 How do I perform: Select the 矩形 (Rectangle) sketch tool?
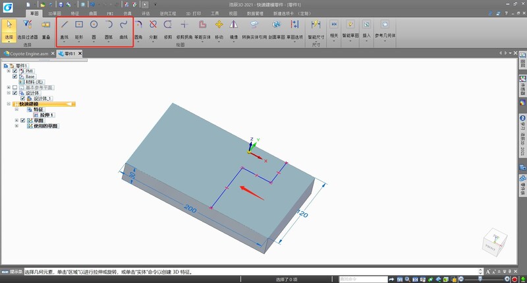click(79, 29)
